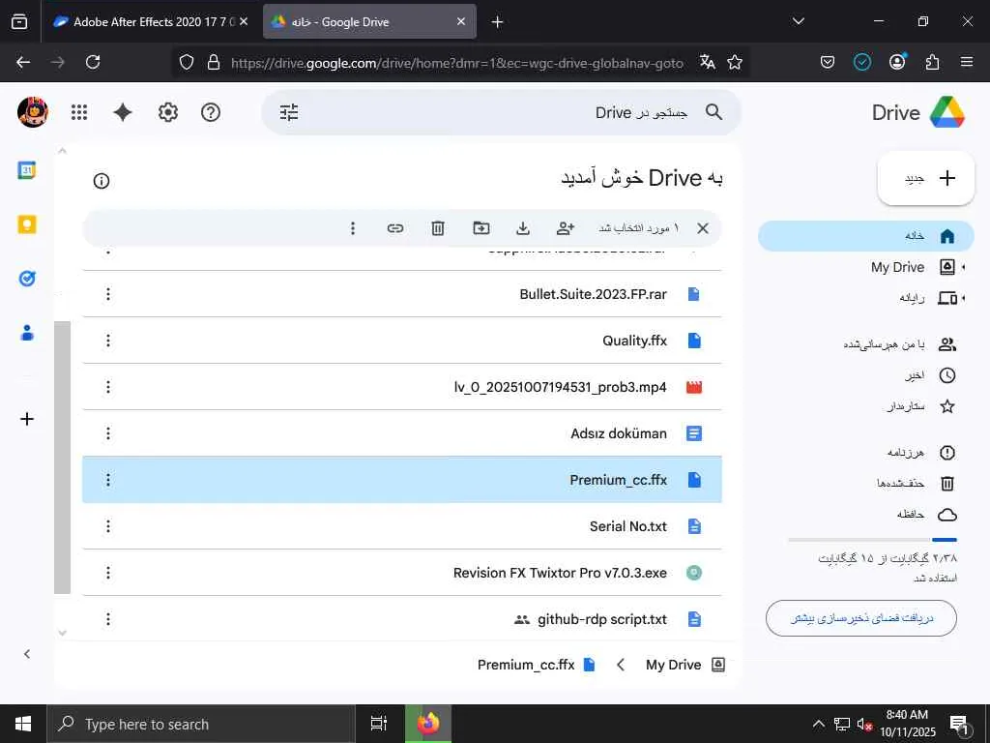Focus the Drive search field
This screenshot has width=990, height=743.
click(501, 112)
